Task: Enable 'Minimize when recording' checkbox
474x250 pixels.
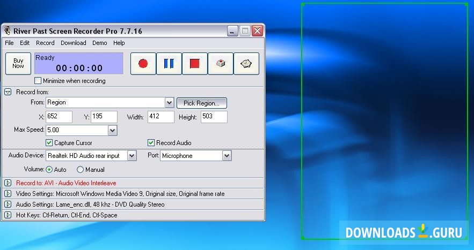Action: 38,81
